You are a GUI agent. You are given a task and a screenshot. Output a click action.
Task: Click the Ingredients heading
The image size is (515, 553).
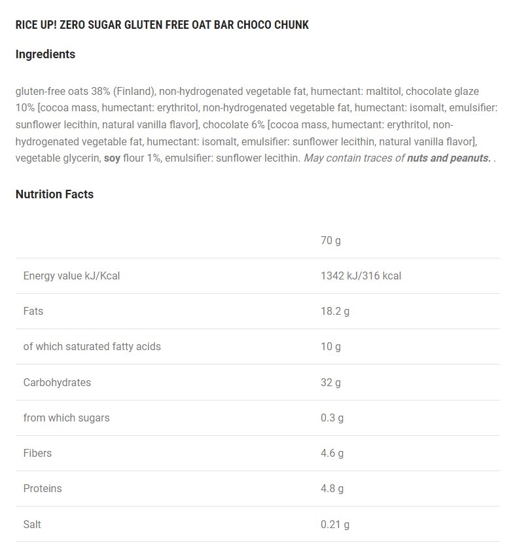(x=45, y=54)
